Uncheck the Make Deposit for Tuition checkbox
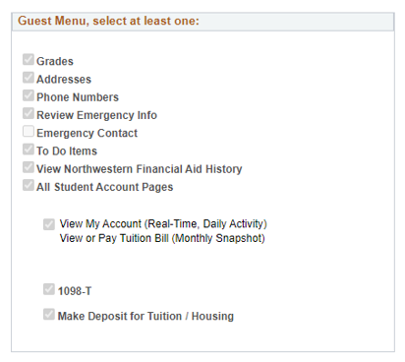Viewport: 405px width, 362px height. (49, 314)
